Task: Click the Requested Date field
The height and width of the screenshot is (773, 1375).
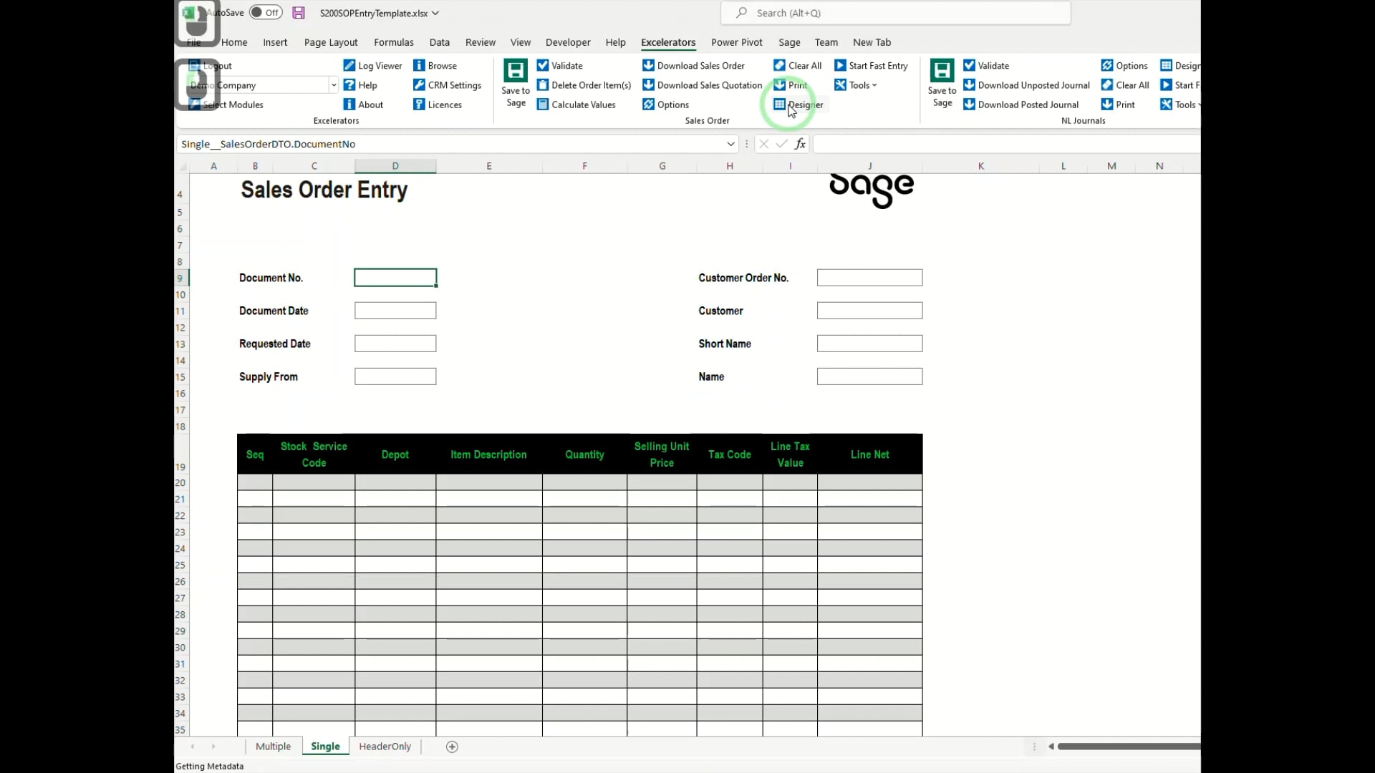Action: tap(395, 344)
